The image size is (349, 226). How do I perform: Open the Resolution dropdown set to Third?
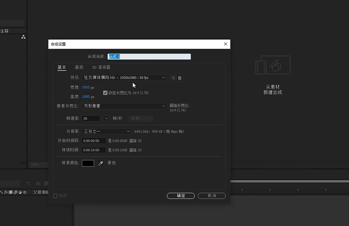click(x=106, y=131)
